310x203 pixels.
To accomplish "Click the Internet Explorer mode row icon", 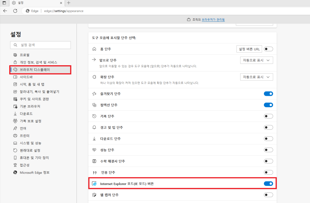I will pos(94,184).
